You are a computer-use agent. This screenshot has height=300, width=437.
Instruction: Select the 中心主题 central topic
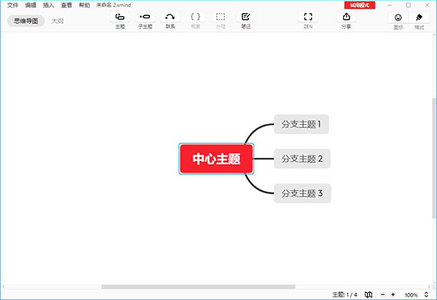(216, 159)
